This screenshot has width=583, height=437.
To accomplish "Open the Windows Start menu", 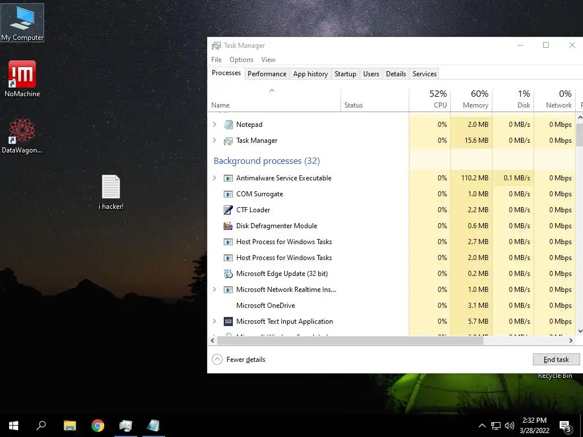I will pos(14,426).
